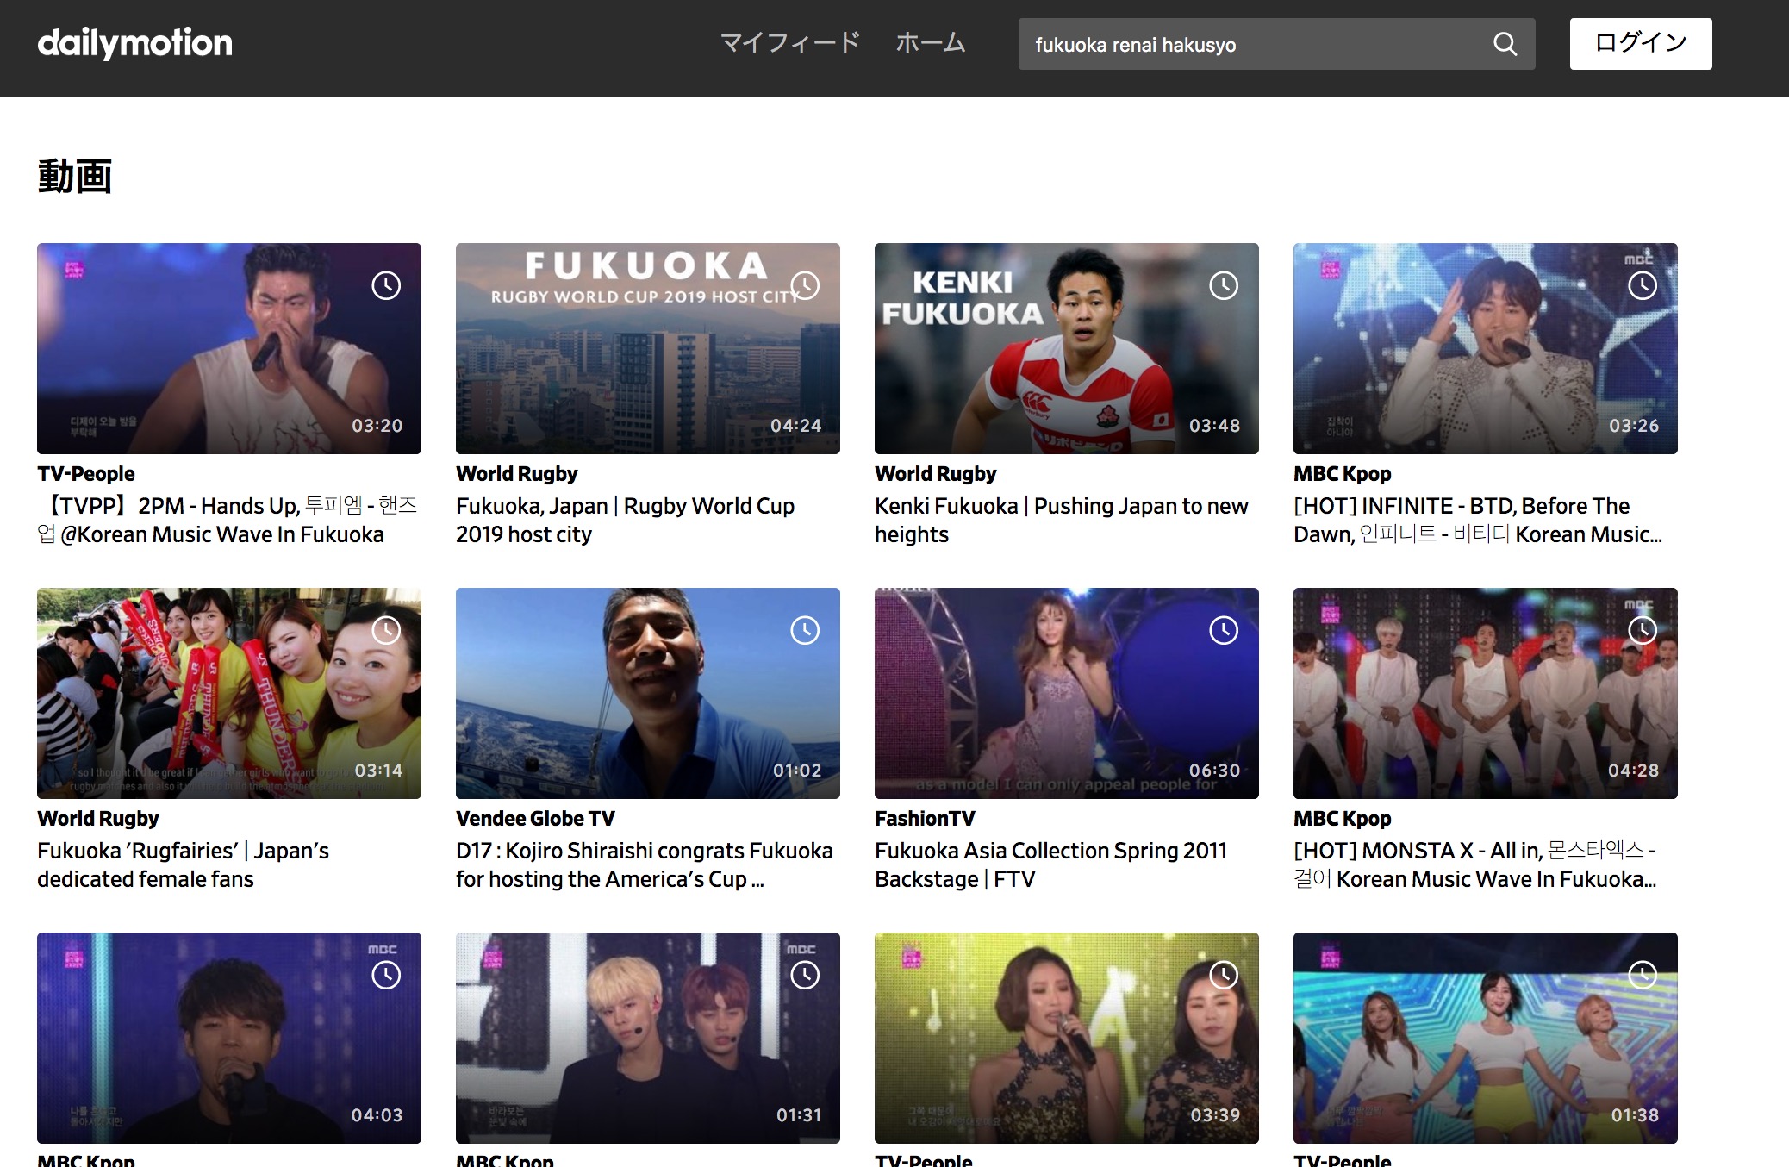Click title '2PM - Hands Up' video
This screenshot has width=1789, height=1167.
coord(228,520)
